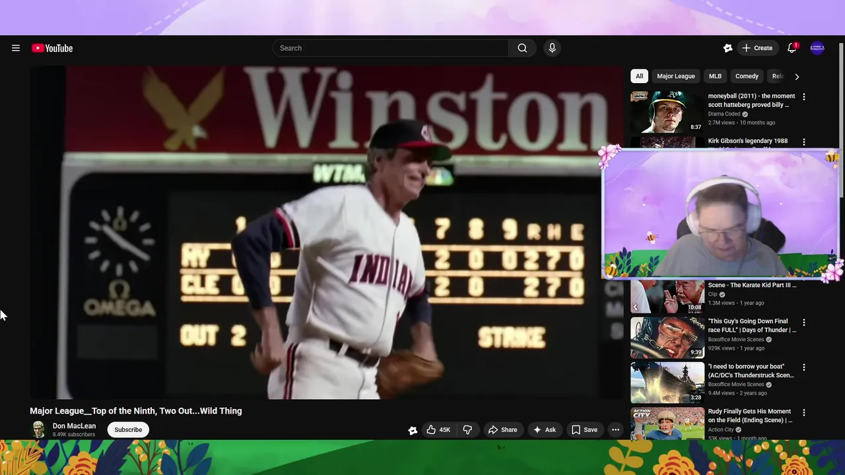
Task: Open options for Rudy ending scene video
Action: pos(803,412)
